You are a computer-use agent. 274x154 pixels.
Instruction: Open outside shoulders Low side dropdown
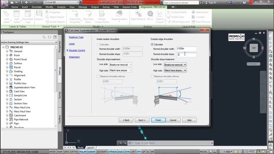(175, 65)
